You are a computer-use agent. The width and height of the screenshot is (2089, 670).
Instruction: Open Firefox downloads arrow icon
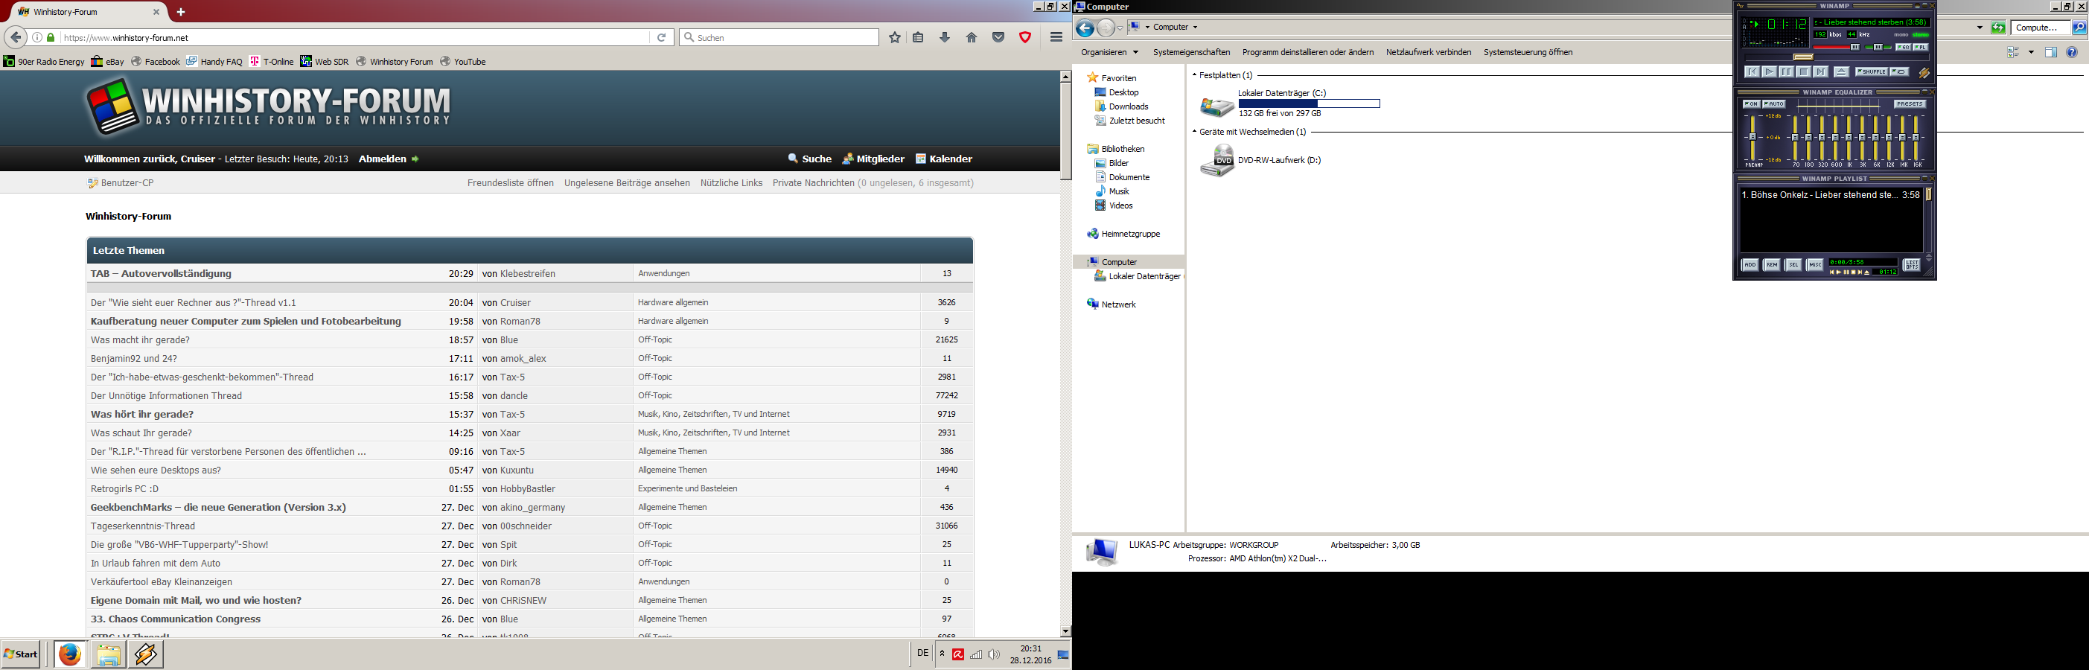[x=945, y=37]
